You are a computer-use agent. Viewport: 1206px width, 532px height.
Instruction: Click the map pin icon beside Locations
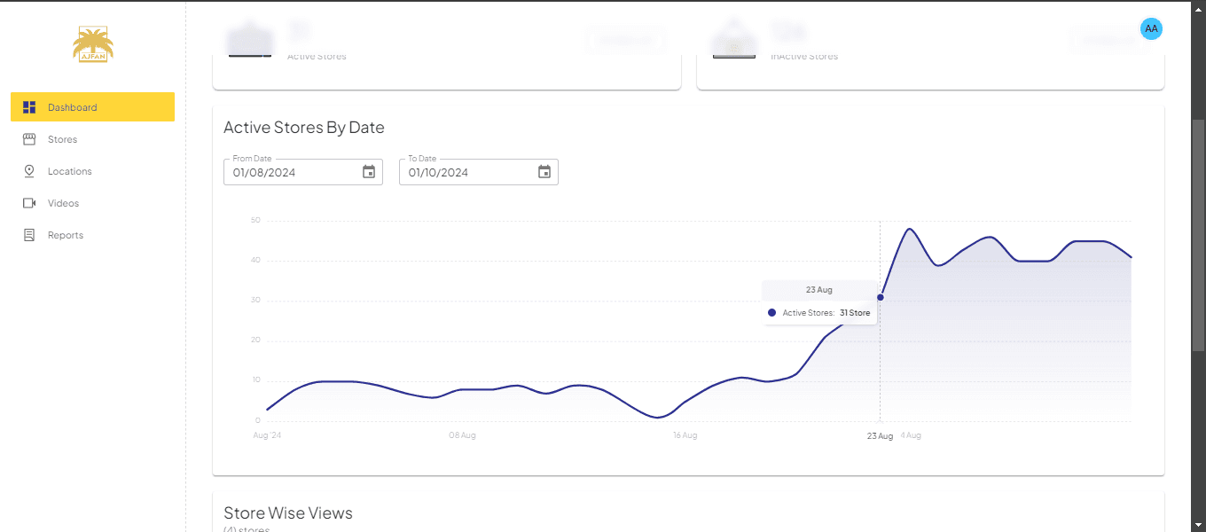click(x=29, y=171)
